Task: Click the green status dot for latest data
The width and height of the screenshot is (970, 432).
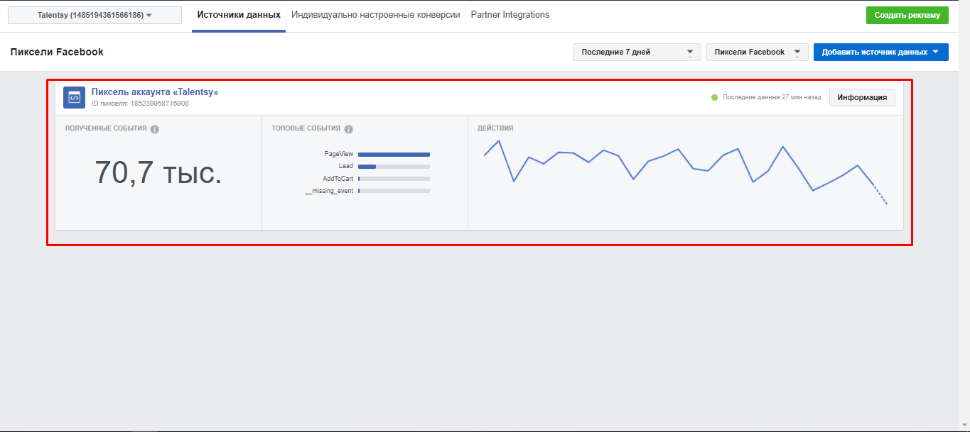Action: [x=715, y=97]
